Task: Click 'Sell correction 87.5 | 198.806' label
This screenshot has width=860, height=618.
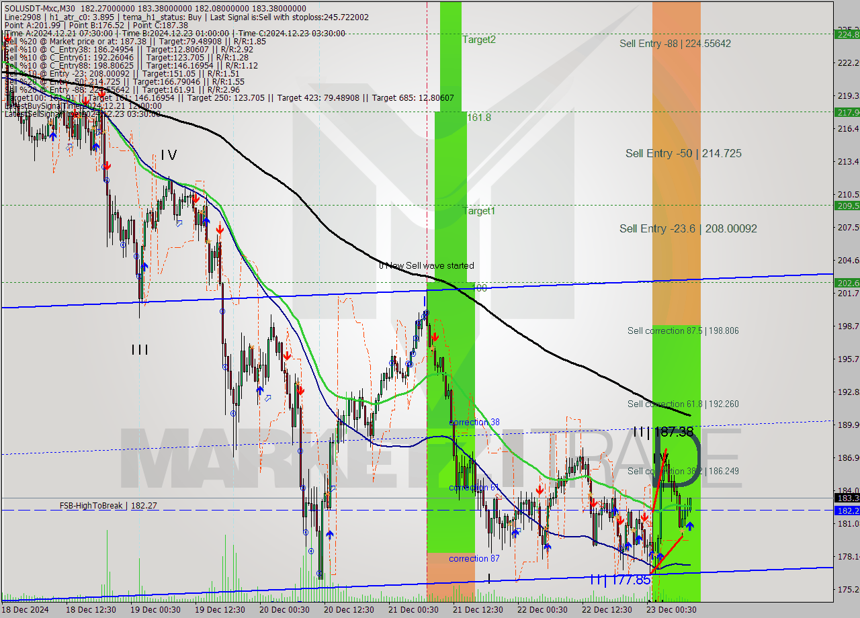Action: [683, 330]
